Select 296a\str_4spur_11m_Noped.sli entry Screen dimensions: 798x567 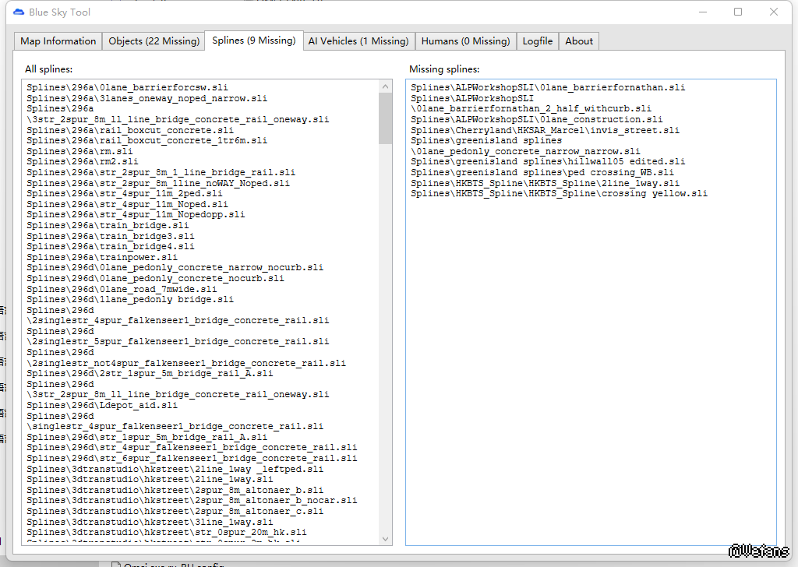pyautogui.click(x=127, y=204)
